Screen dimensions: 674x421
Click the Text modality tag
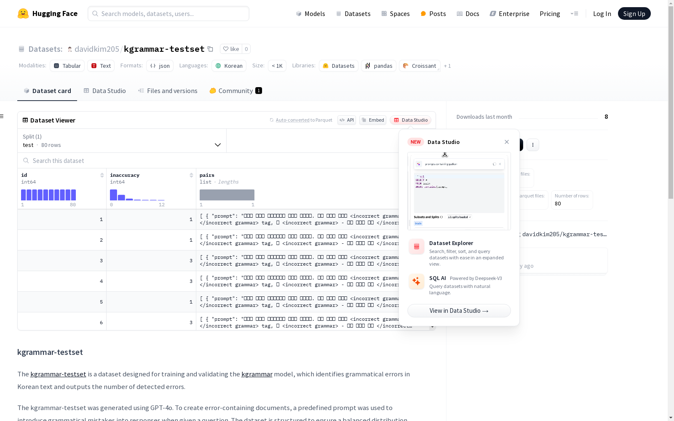[101, 66]
